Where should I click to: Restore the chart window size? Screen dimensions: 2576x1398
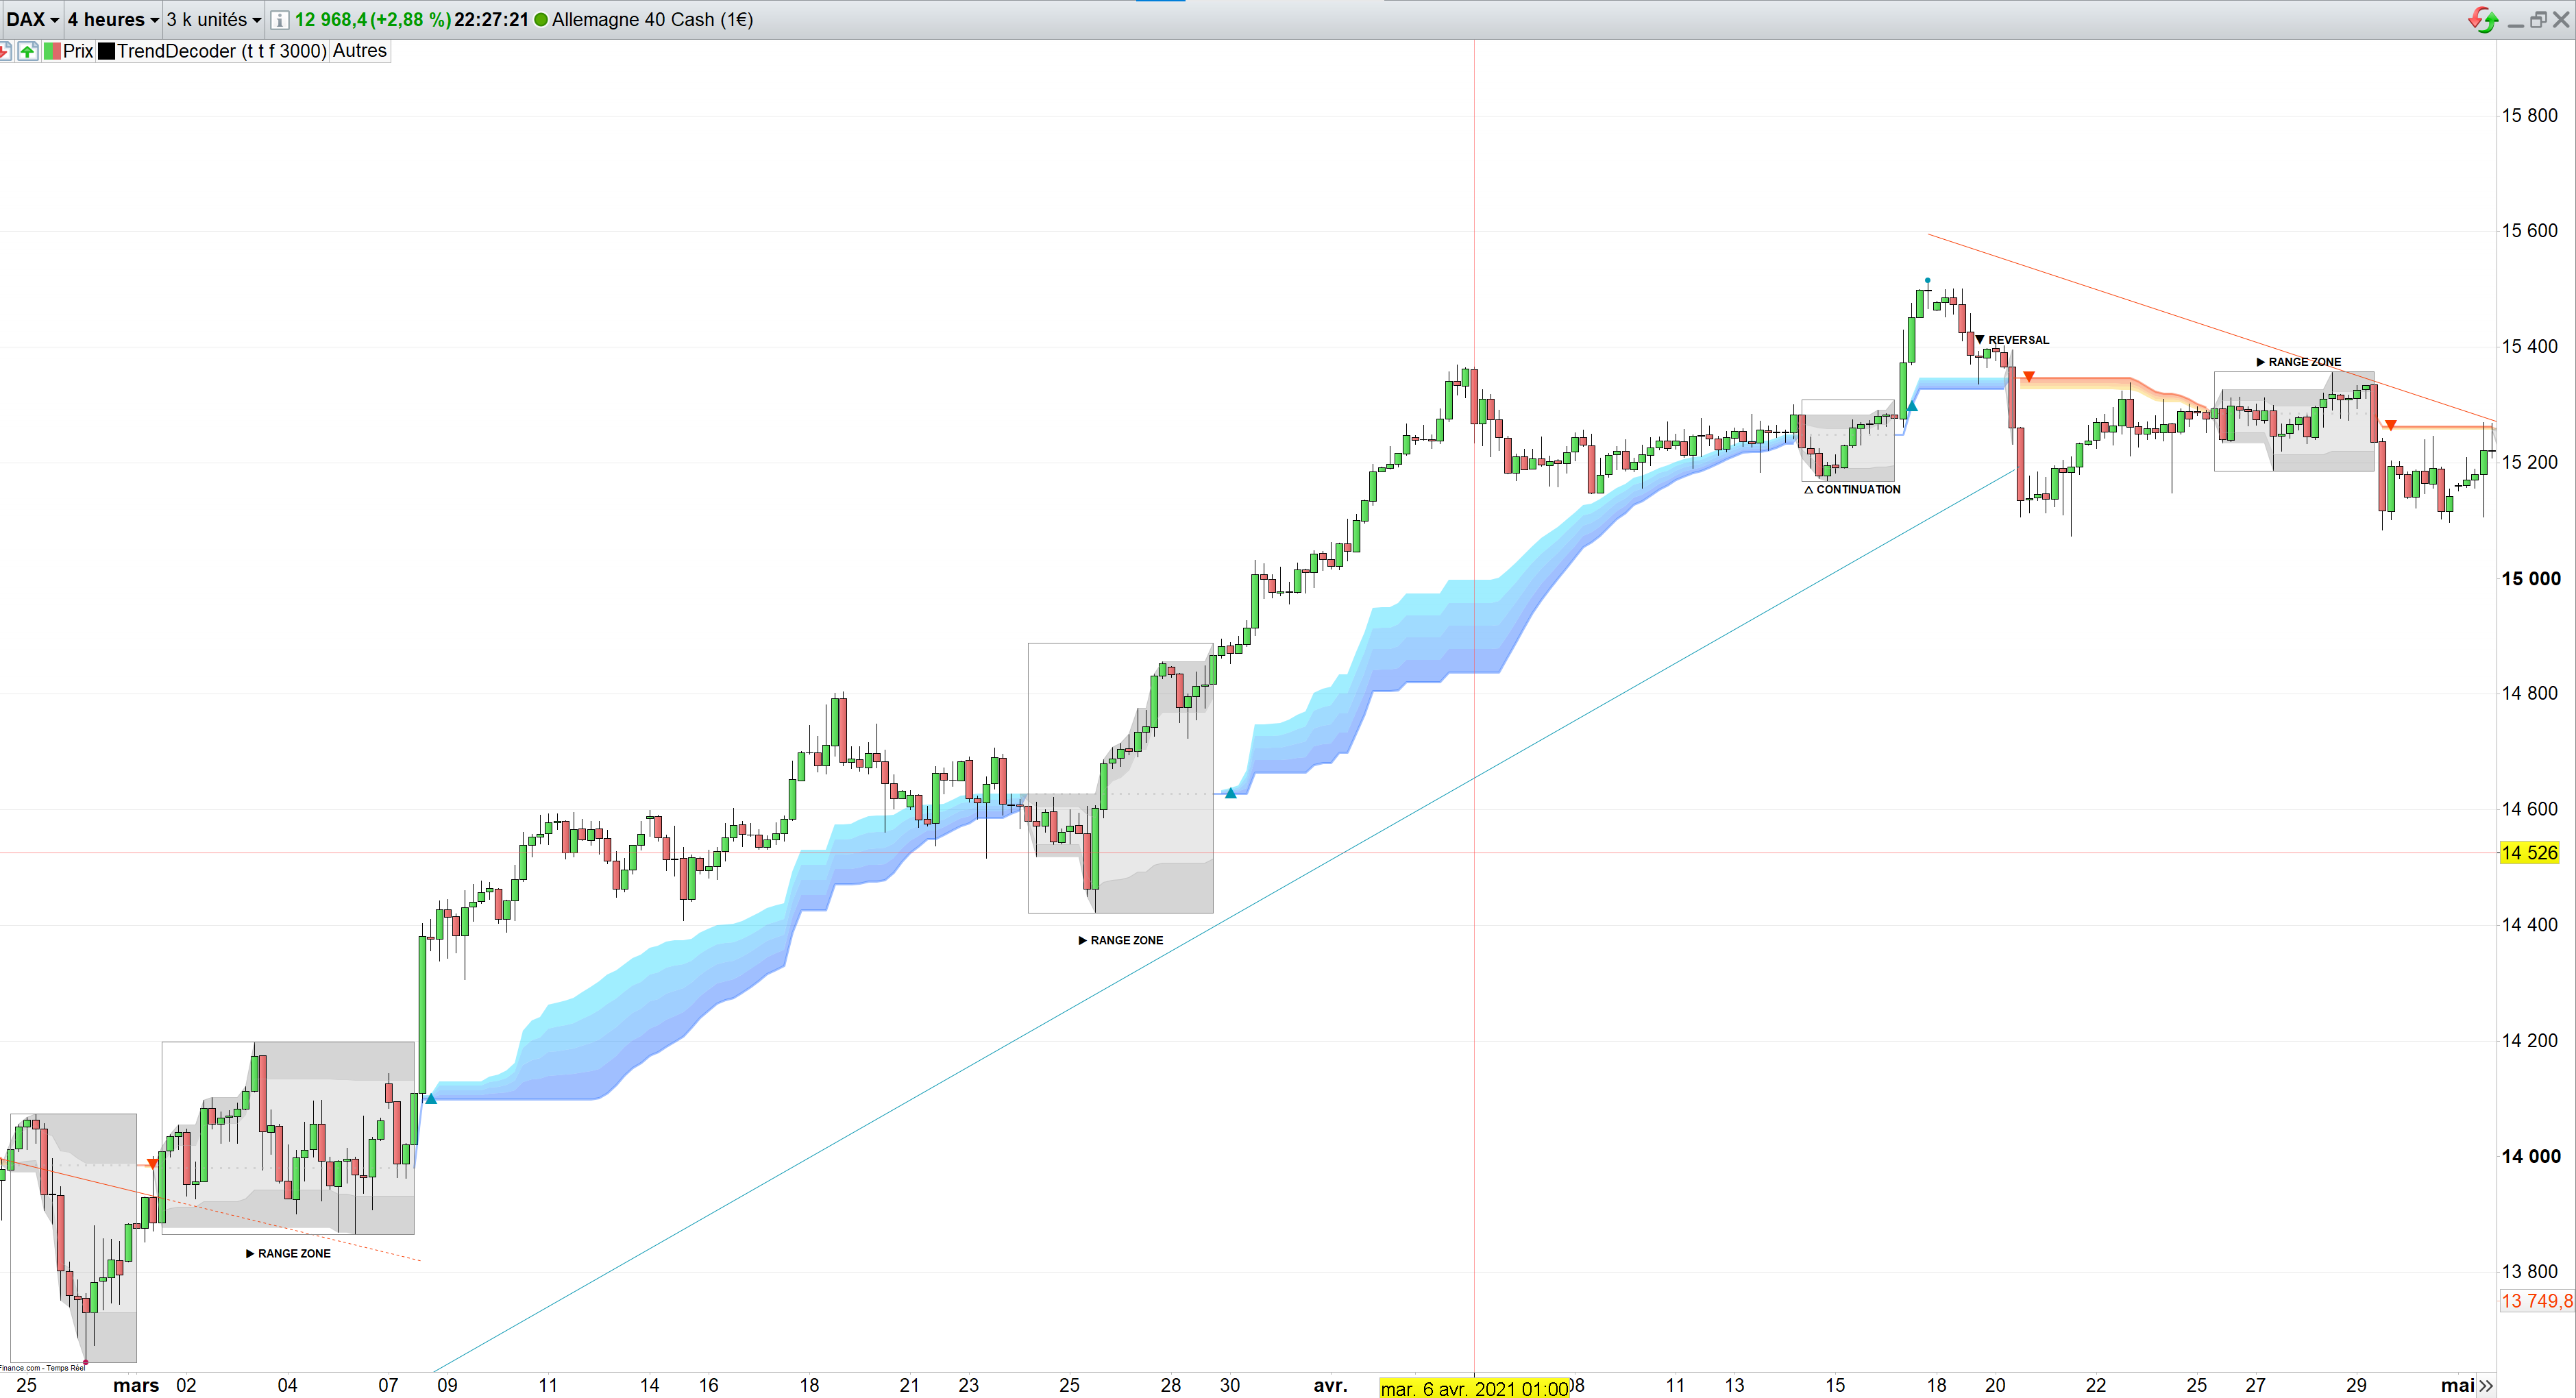pyautogui.click(x=2538, y=20)
